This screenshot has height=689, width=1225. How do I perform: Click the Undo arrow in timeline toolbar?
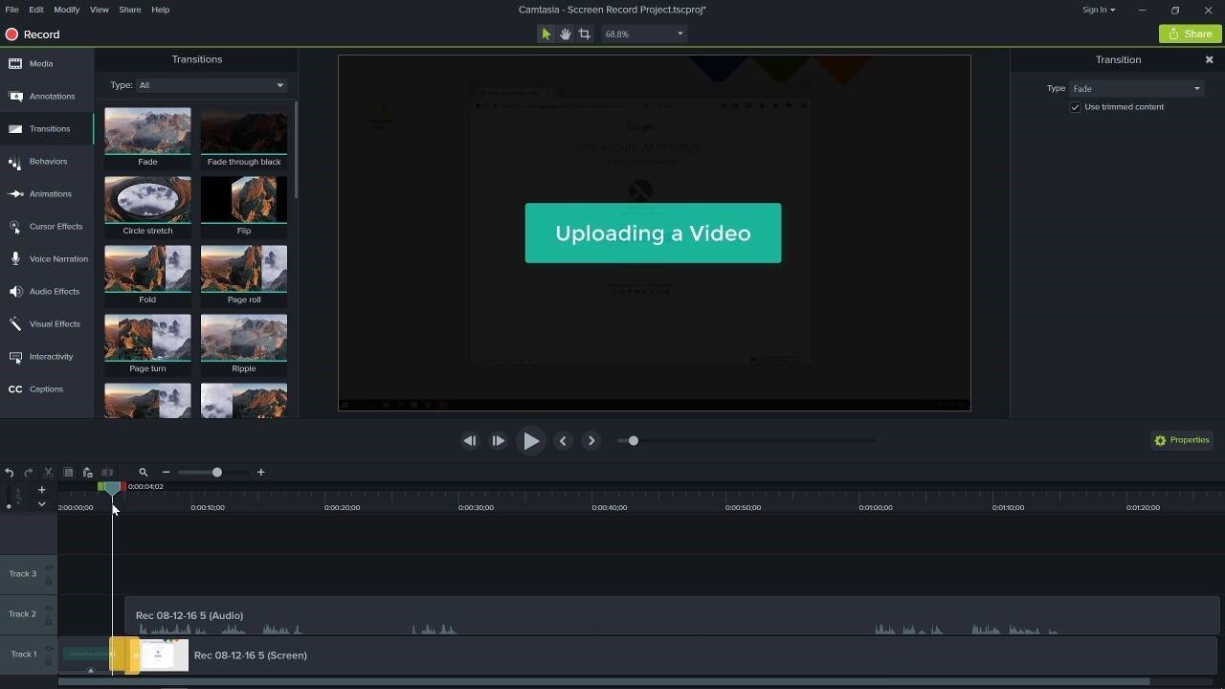click(x=10, y=472)
